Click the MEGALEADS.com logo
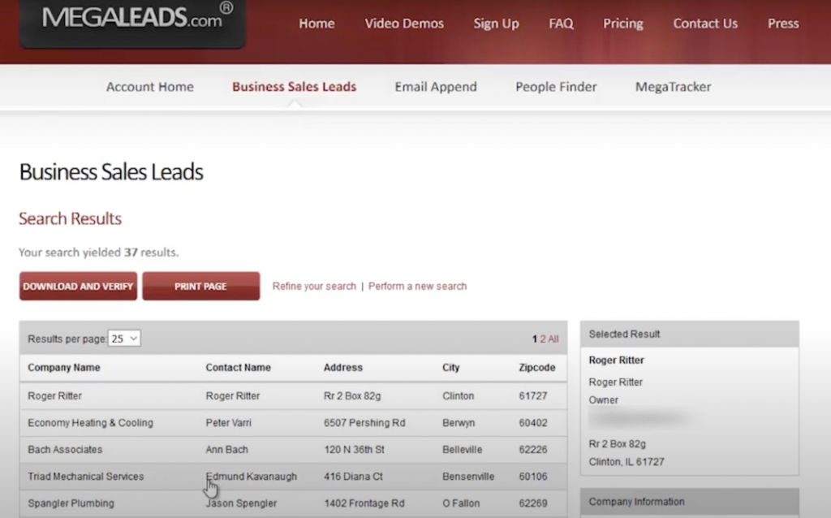 [132, 22]
